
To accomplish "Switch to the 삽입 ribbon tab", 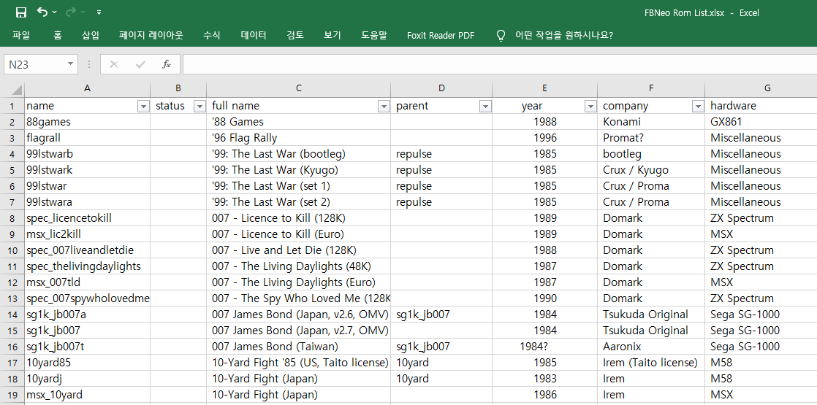I will [x=91, y=36].
